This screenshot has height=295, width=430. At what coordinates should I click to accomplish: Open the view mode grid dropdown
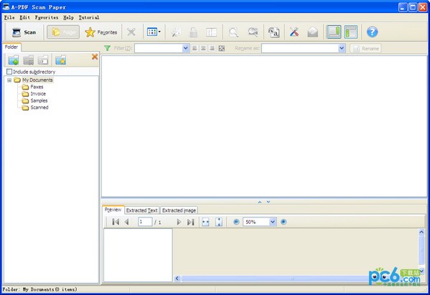[x=154, y=32]
